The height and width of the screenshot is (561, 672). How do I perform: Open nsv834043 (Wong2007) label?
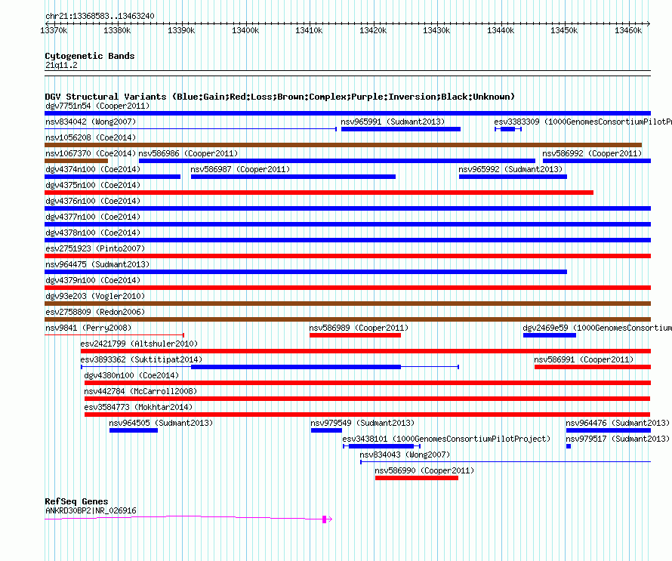(x=405, y=455)
